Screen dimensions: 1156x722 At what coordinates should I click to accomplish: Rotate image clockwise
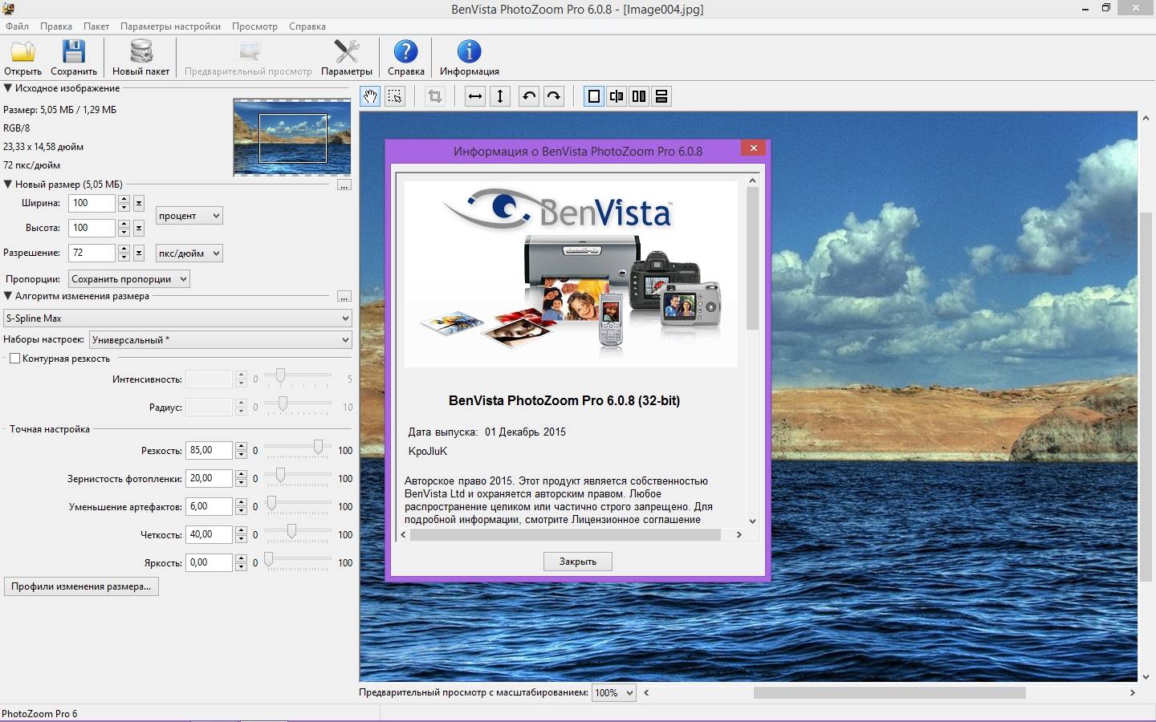554,96
